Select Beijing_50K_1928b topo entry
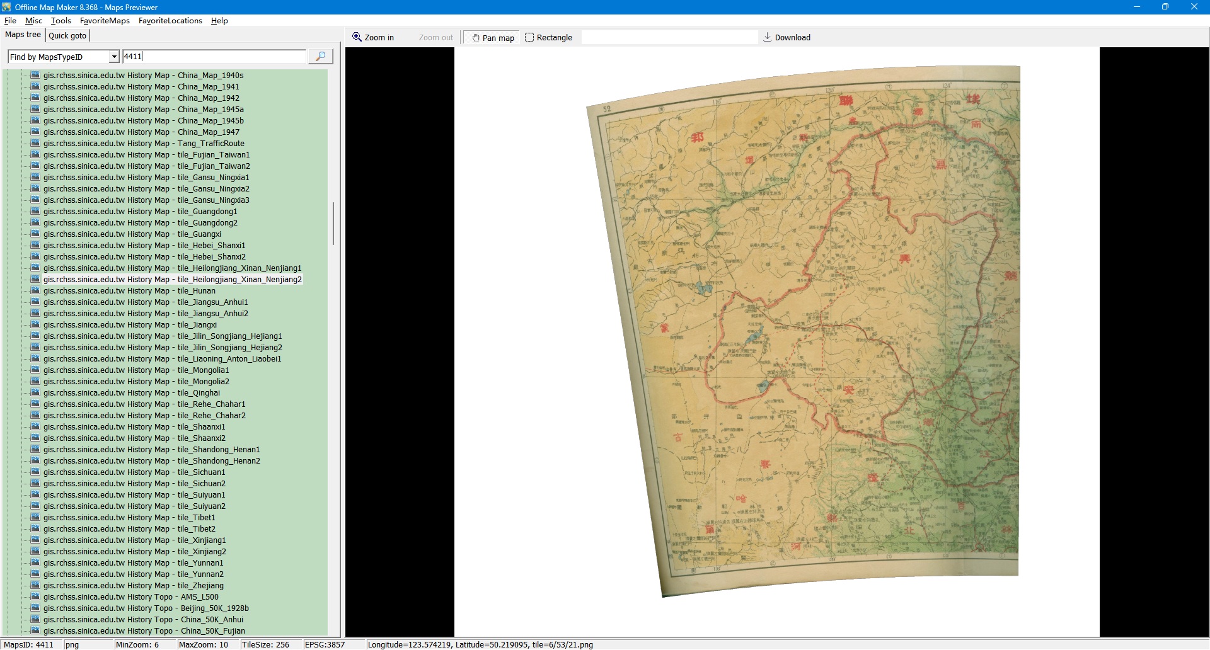Screen dimensions: 1210x650 click(x=146, y=608)
